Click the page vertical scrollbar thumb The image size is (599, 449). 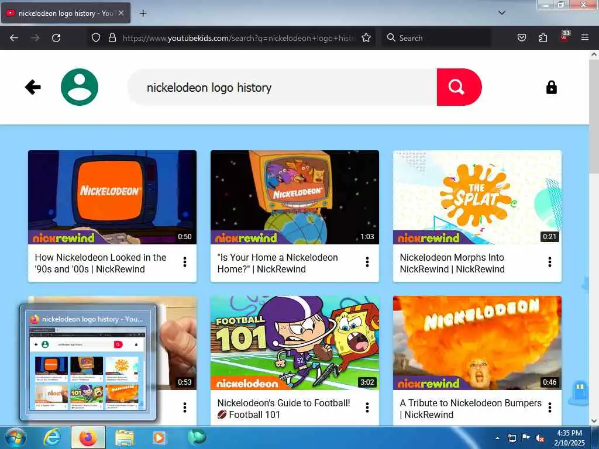tap(594, 116)
